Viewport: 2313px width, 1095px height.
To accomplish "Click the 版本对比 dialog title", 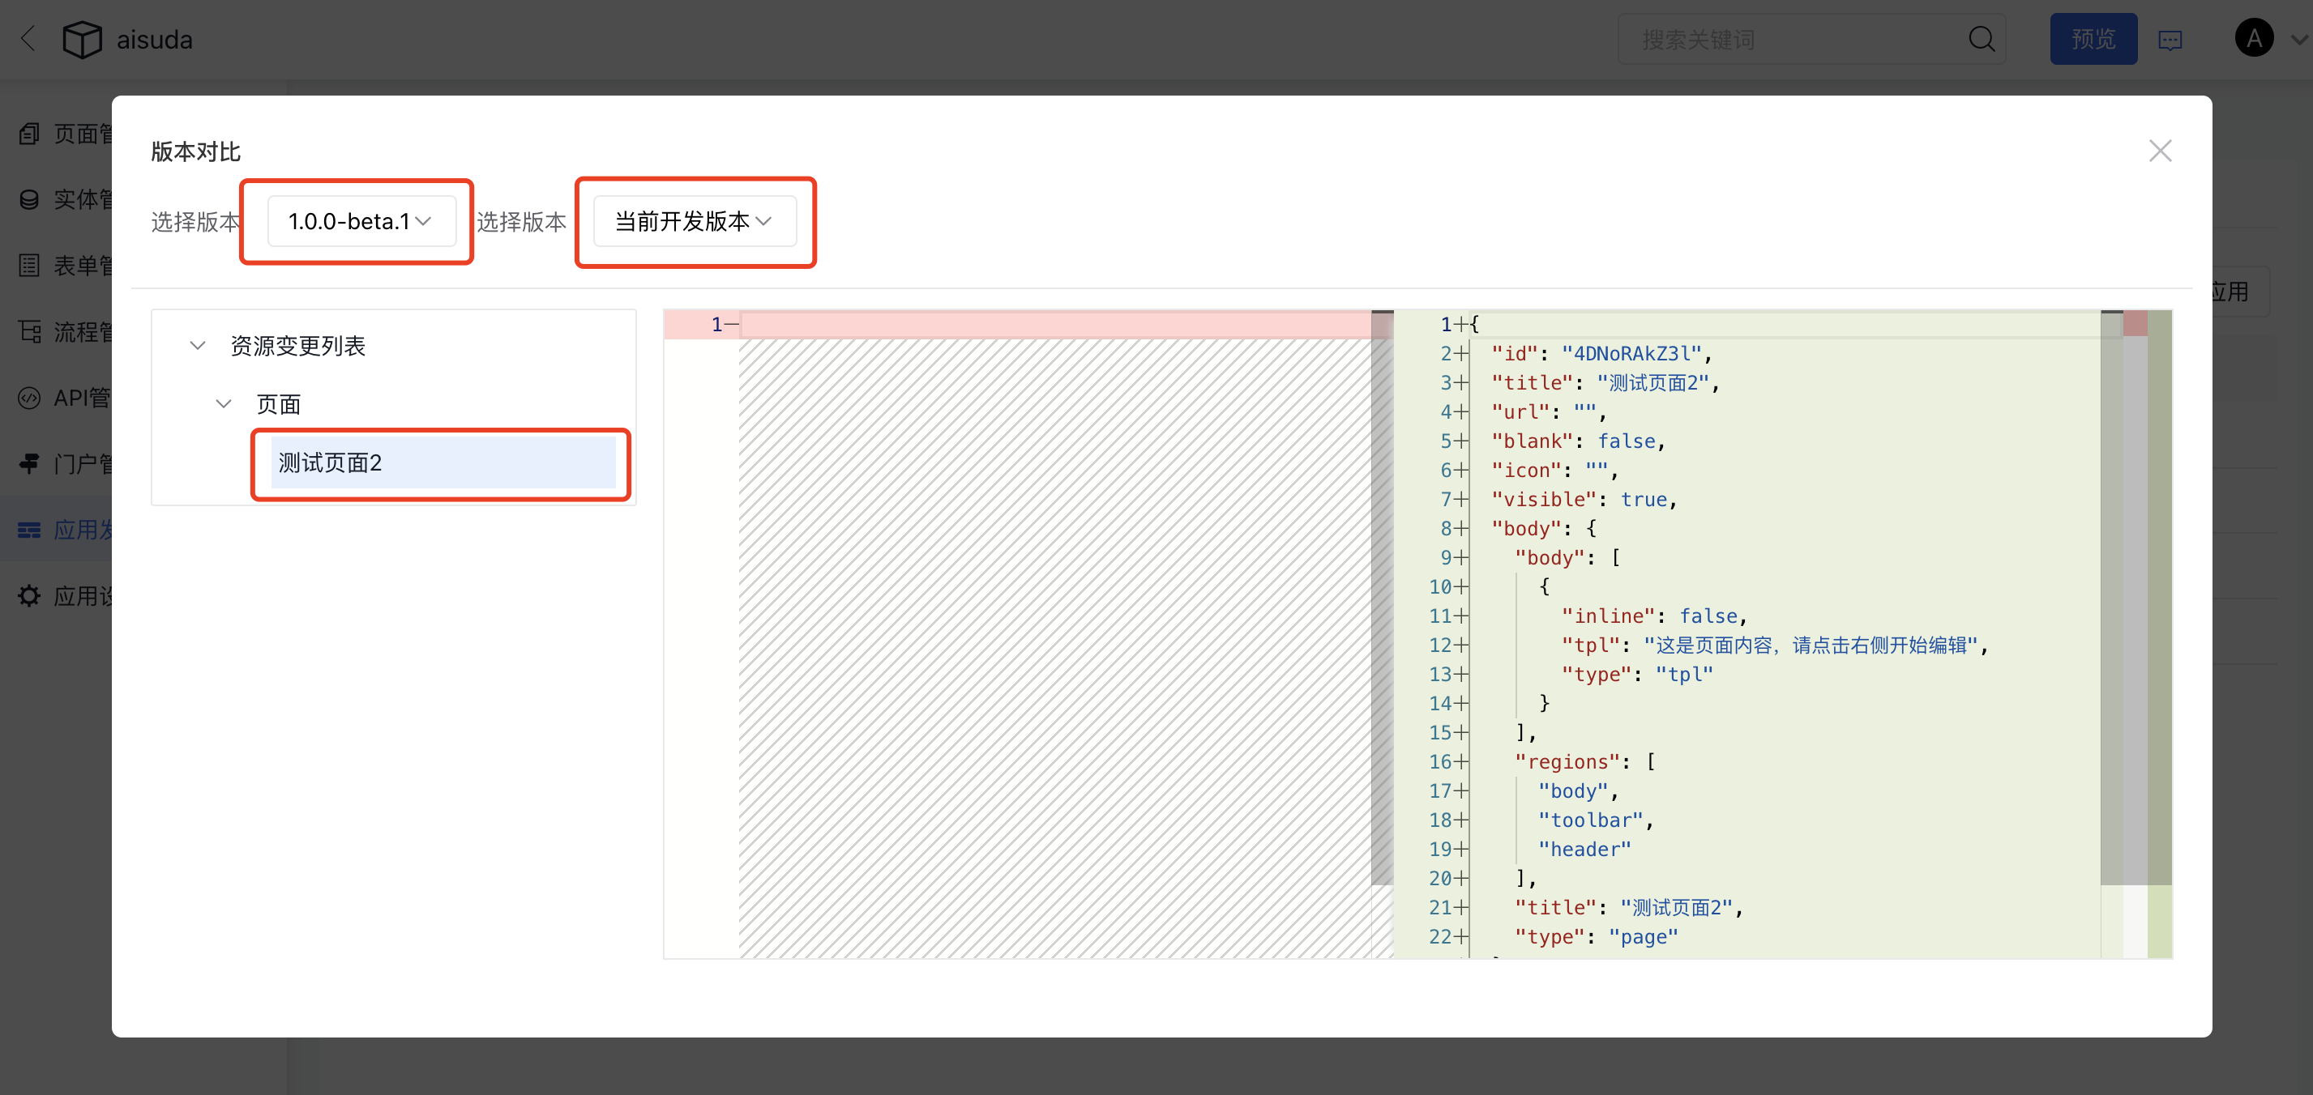I will click(x=196, y=151).
